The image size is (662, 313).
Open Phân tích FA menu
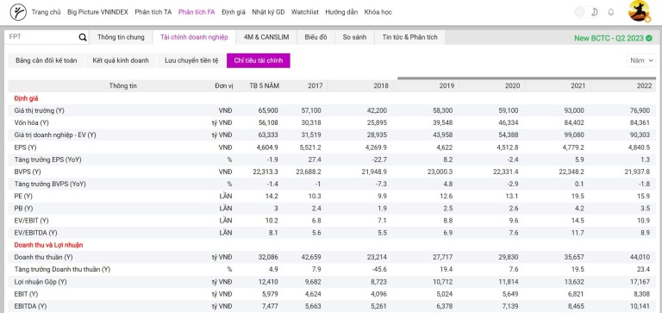197,12
